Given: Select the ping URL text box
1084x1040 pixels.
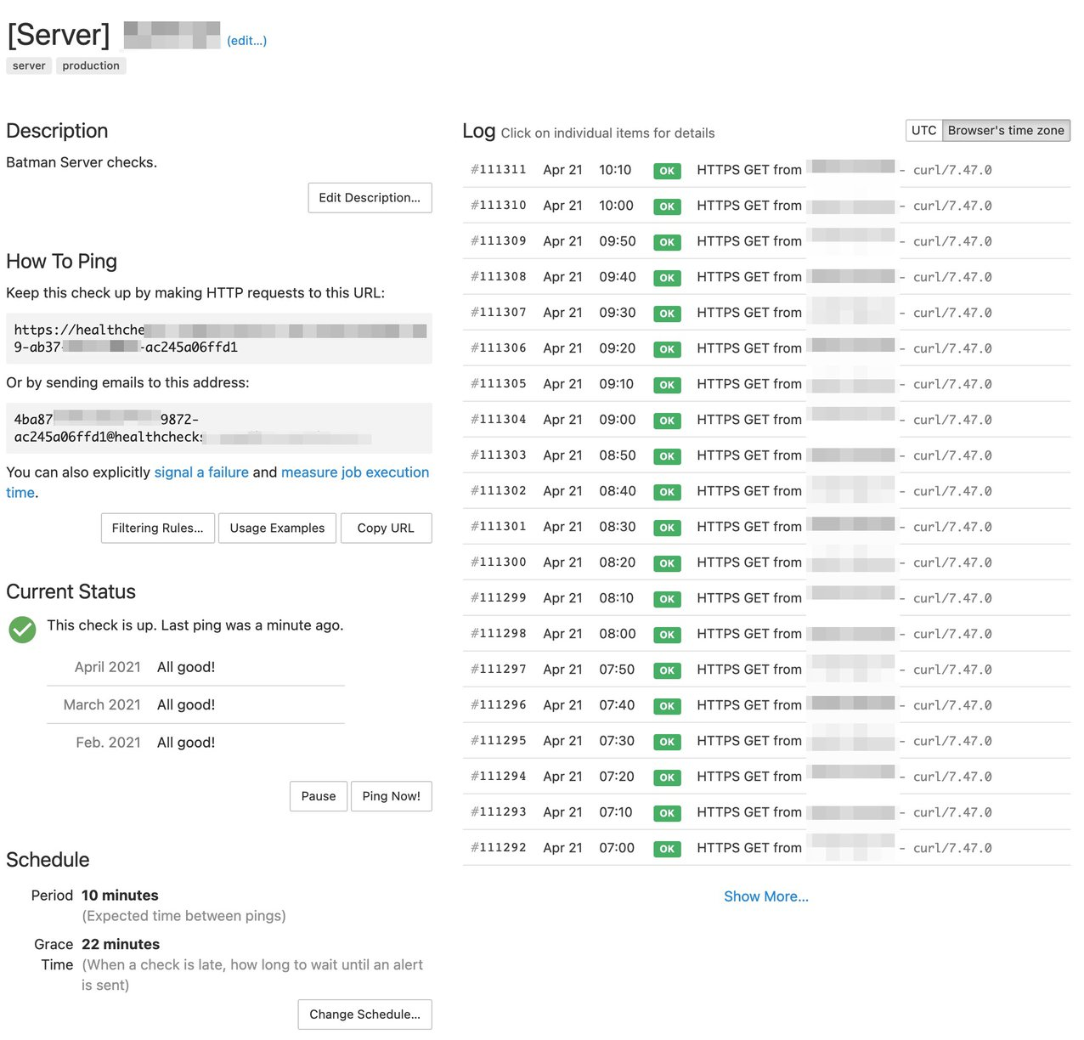Looking at the screenshot, I should pos(218,338).
